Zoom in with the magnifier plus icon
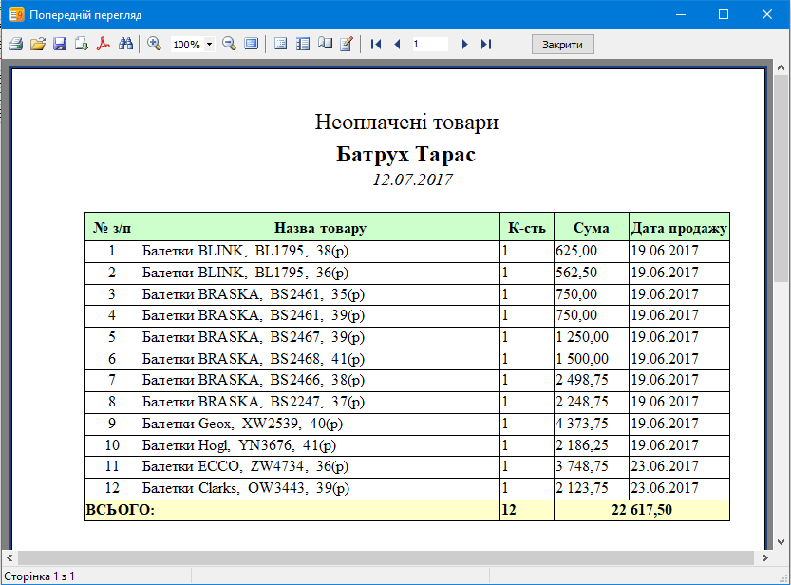791x585 pixels. [x=154, y=44]
